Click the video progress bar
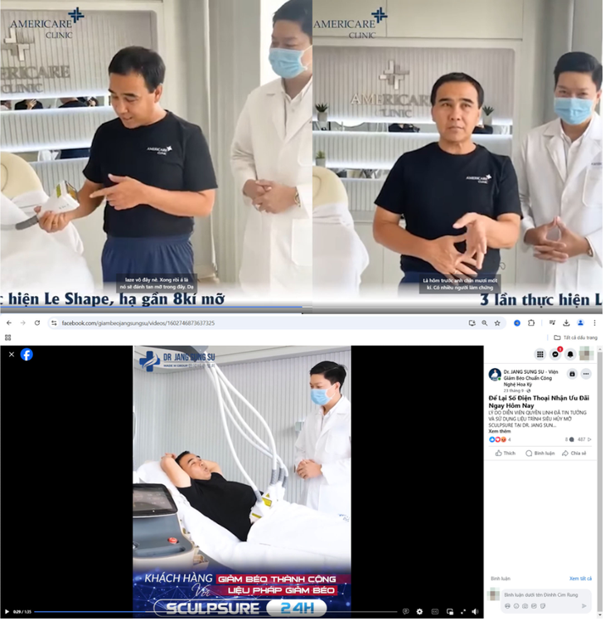 (x=217, y=614)
